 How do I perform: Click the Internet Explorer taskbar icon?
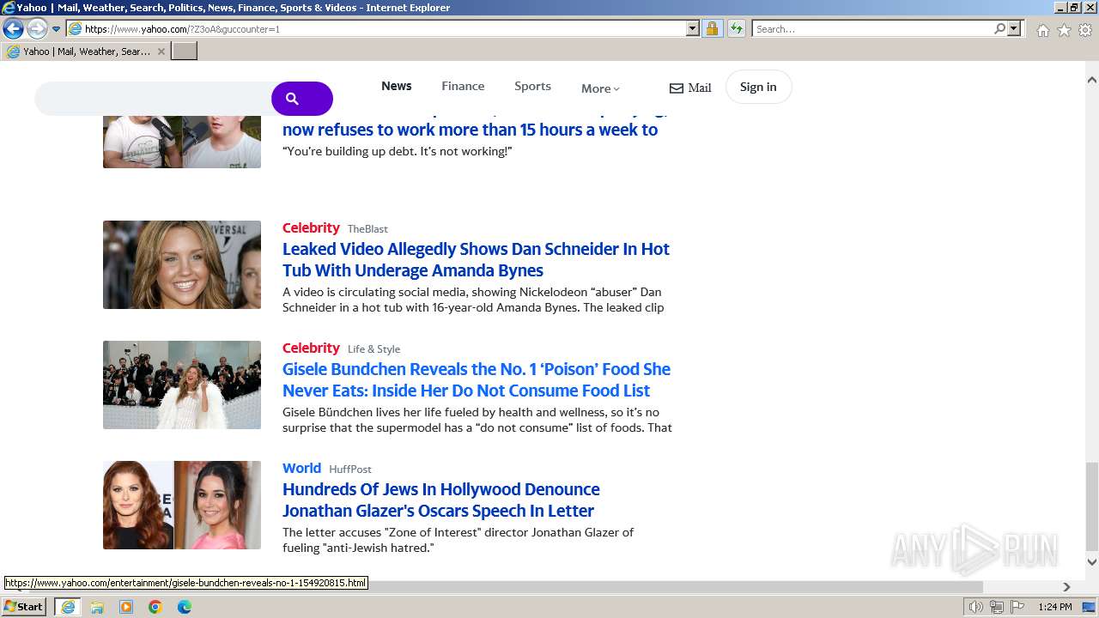tap(68, 607)
